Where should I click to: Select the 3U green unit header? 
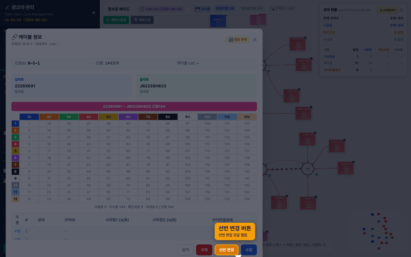coord(68,117)
